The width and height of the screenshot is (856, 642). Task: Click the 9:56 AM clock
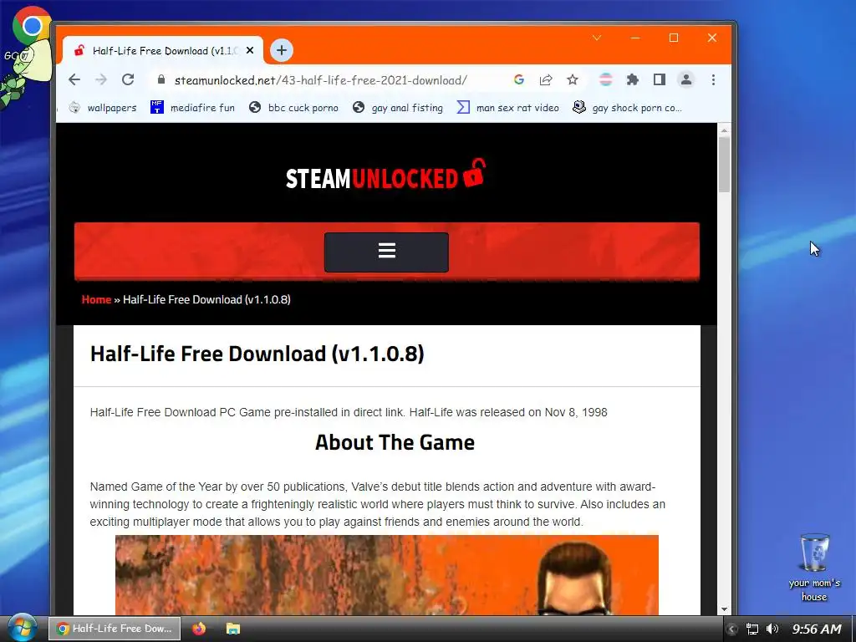tap(817, 629)
